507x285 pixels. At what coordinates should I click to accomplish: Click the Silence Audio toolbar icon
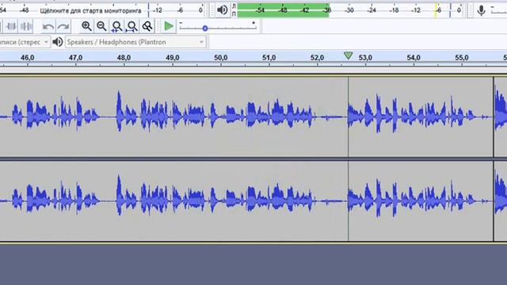[26, 26]
